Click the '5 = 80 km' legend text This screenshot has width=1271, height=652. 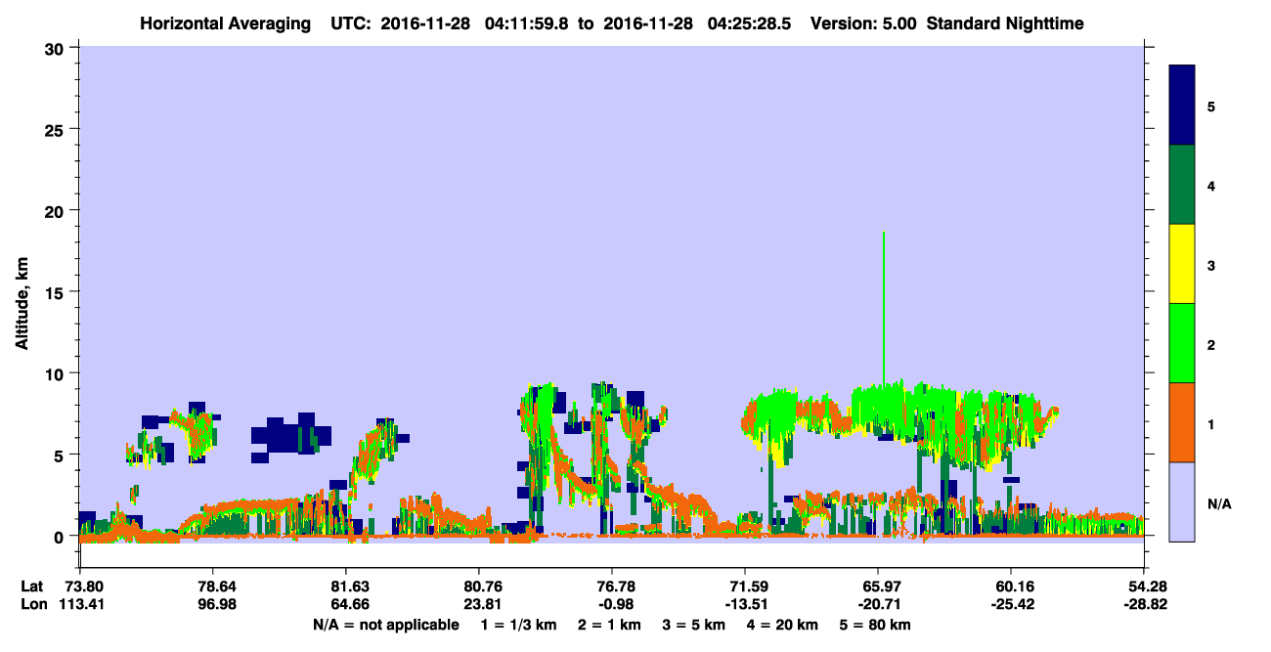click(x=876, y=625)
